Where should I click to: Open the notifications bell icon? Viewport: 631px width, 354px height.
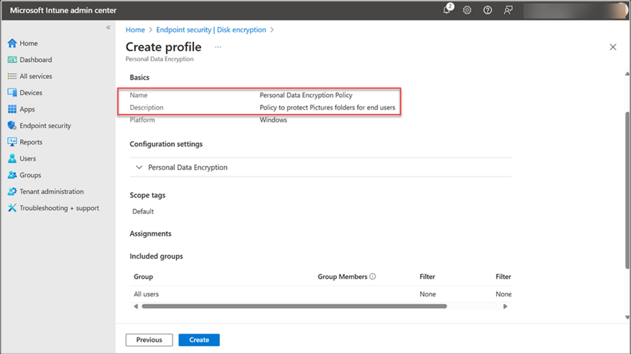click(x=447, y=10)
